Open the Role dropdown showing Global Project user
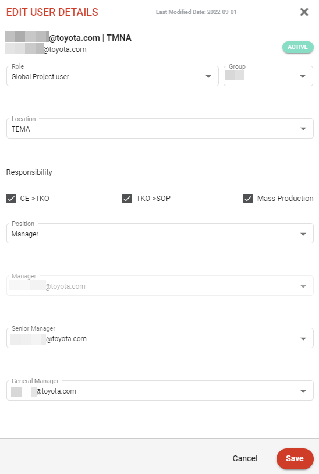 click(x=112, y=76)
